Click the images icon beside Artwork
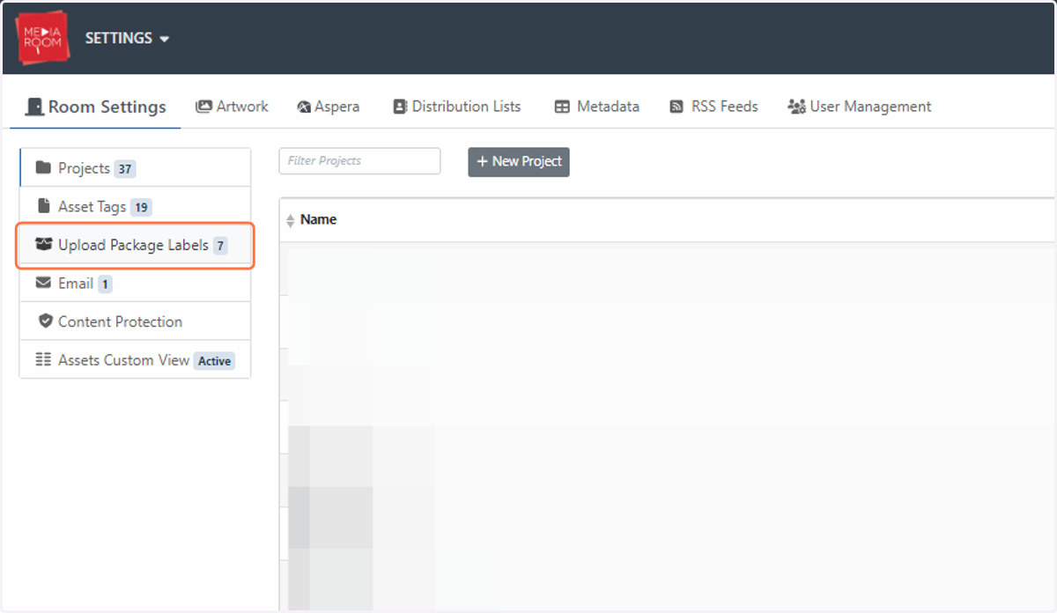The height and width of the screenshot is (613, 1057). pyautogui.click(x=203, y=107)
